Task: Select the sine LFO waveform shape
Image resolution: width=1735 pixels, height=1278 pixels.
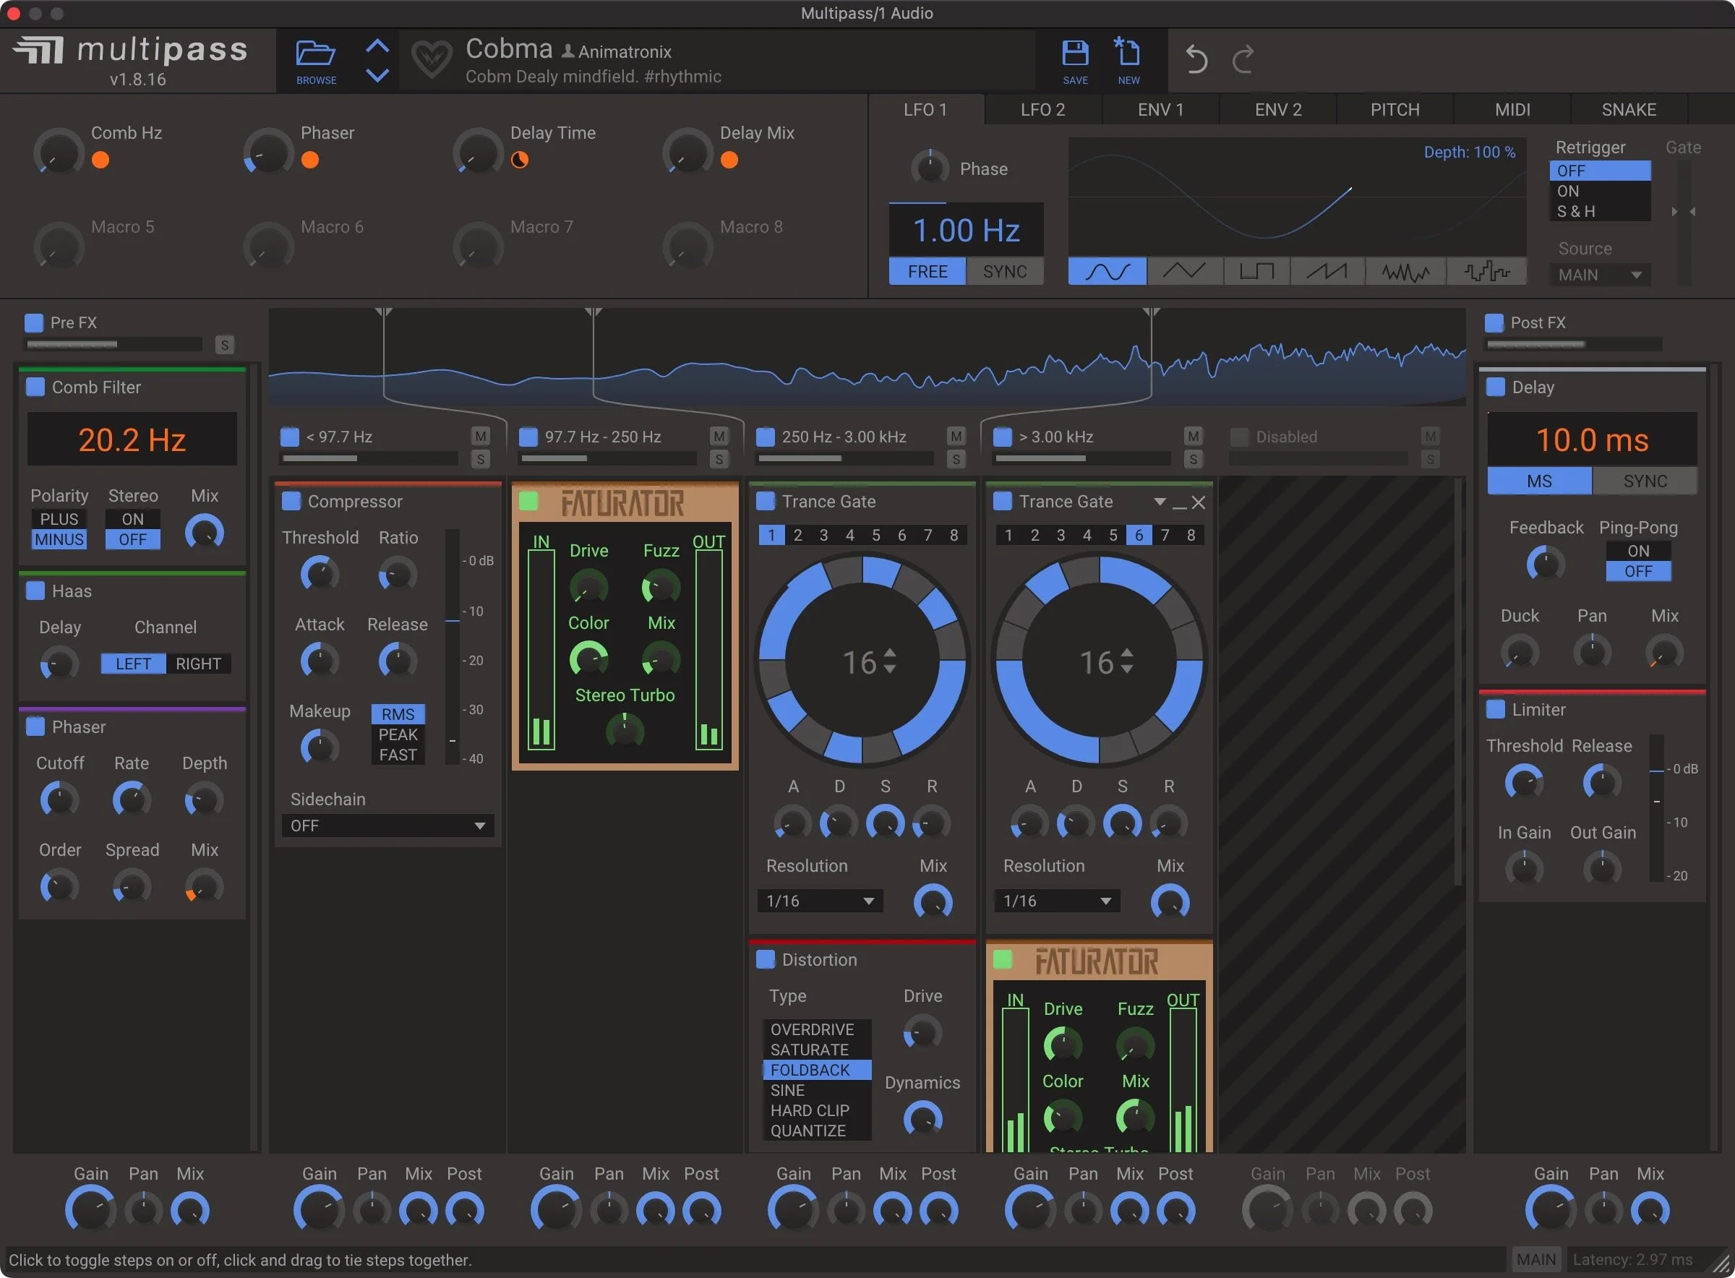Action: (x=1107, y=272)
